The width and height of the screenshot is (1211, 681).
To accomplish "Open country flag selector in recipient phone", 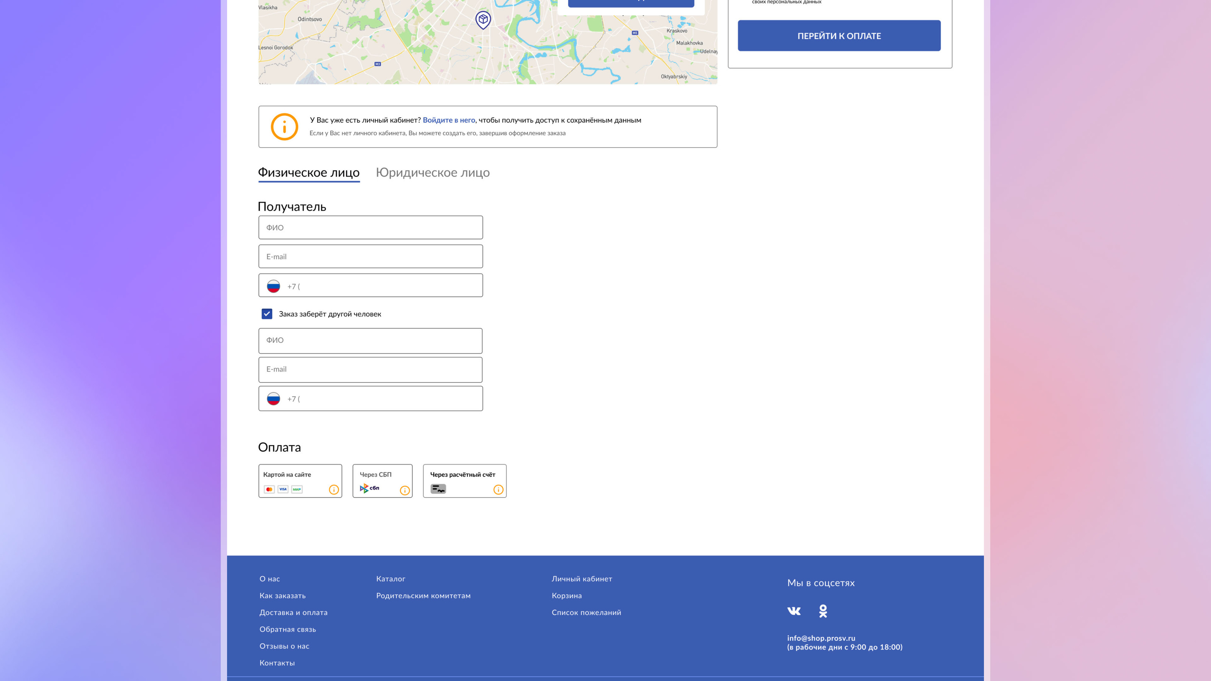I will [x=273, y=286].
